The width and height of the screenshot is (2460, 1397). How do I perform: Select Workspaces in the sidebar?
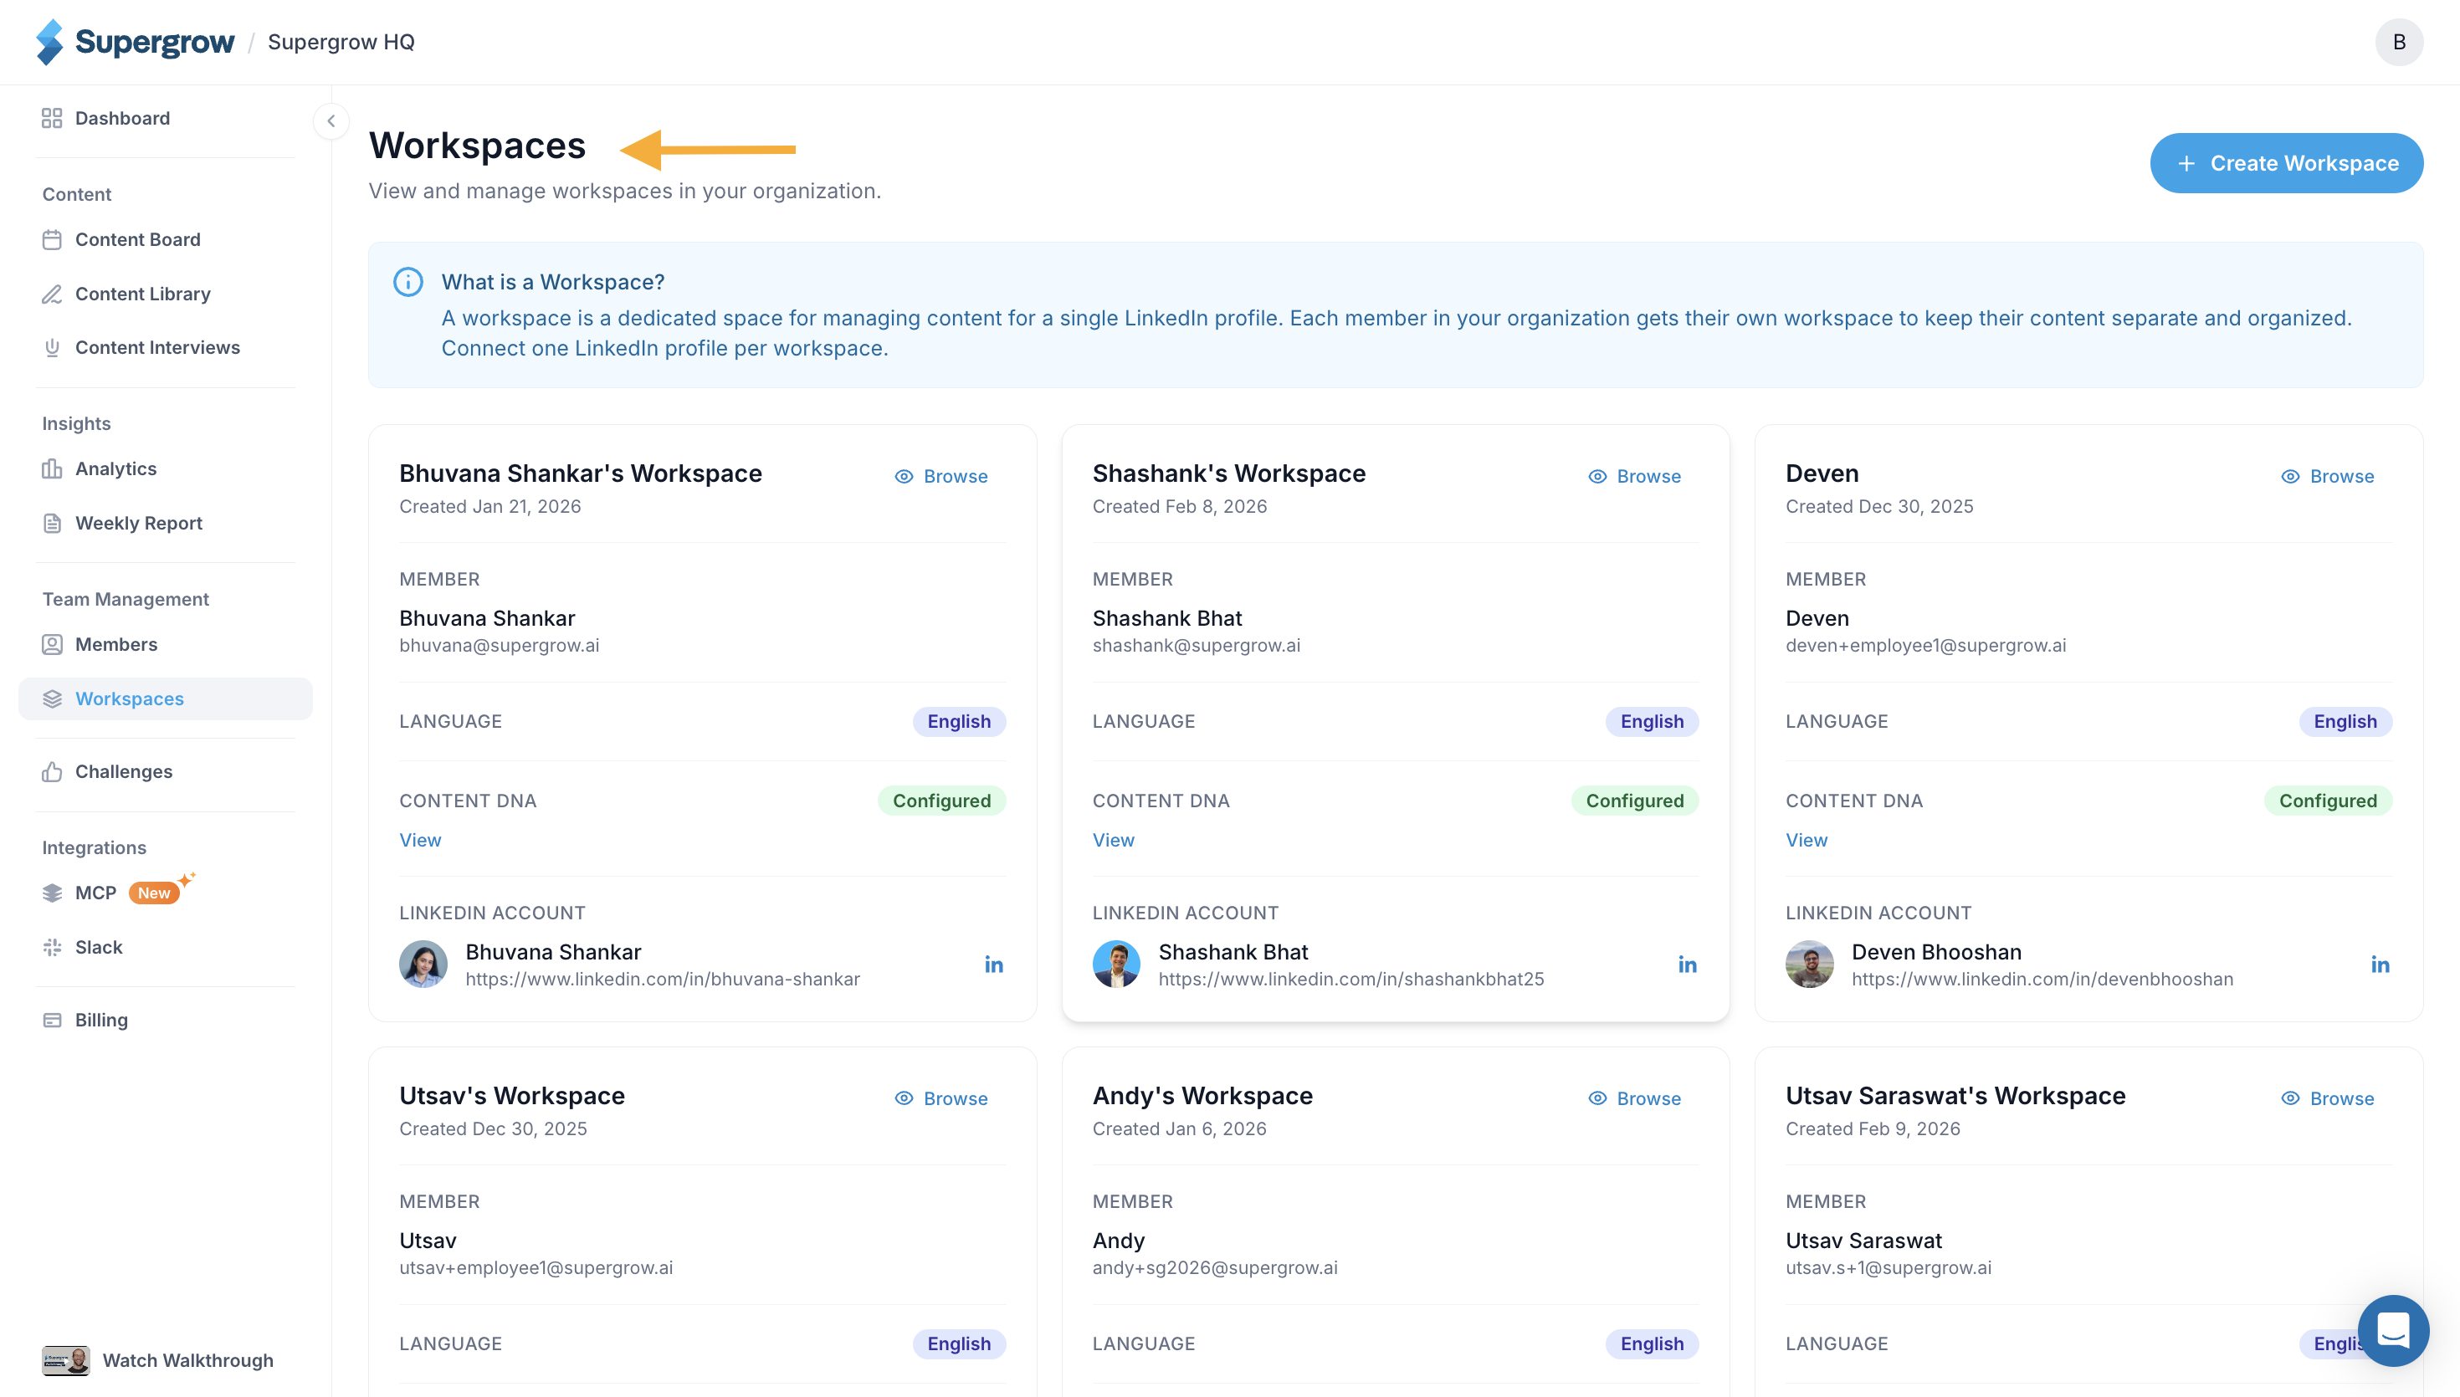coord(165,698)
